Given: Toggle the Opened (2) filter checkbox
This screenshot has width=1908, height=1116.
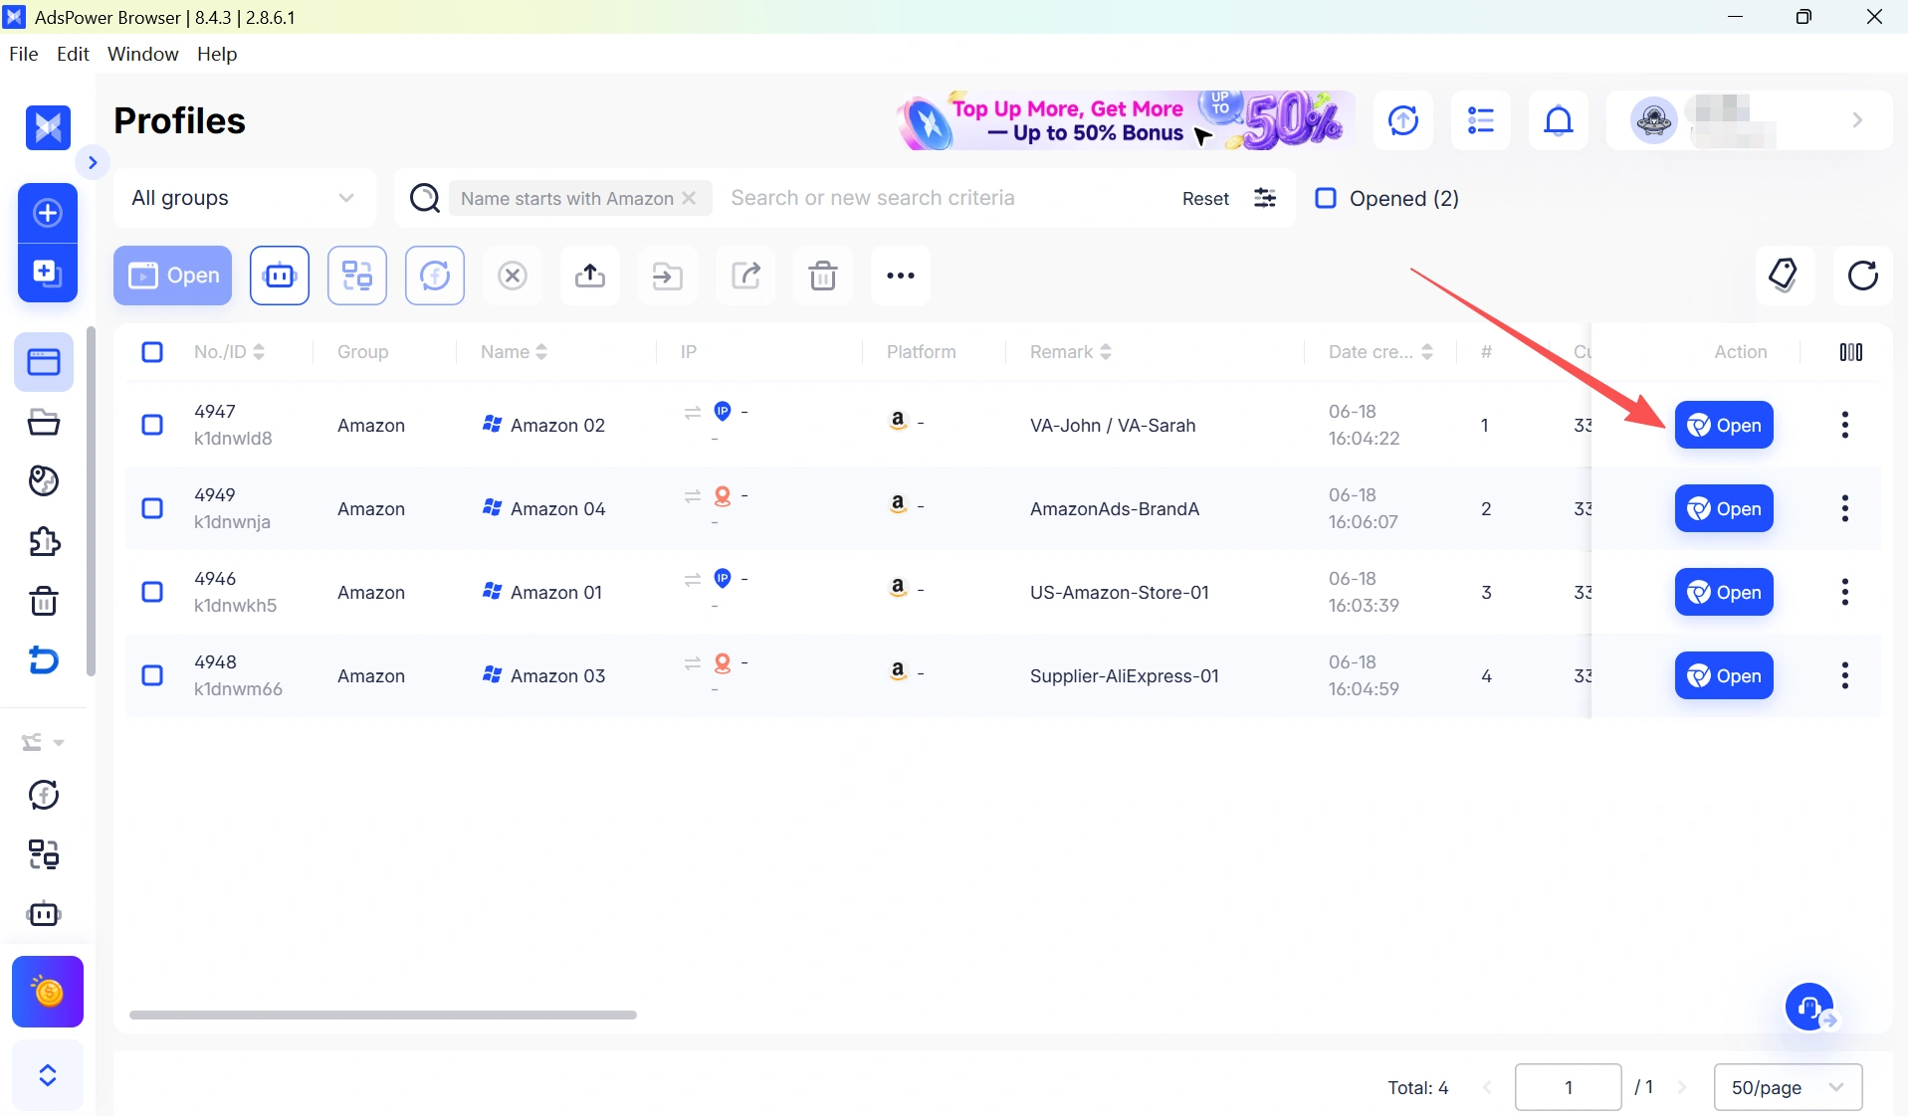Looking at the screenshot, I should click(1326, 198).
